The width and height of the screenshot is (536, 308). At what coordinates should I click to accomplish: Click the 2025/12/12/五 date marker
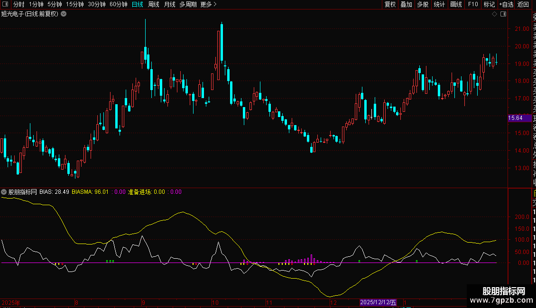378,302
